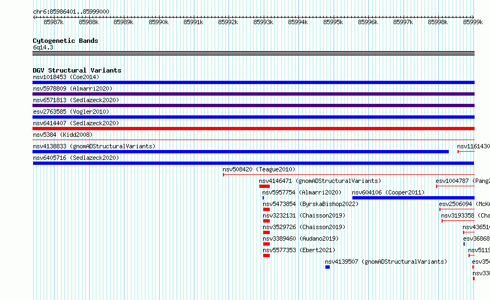
Task: Open variant nsv6405716 (Sedlazeck2020) label
Action: click(76, 158)
